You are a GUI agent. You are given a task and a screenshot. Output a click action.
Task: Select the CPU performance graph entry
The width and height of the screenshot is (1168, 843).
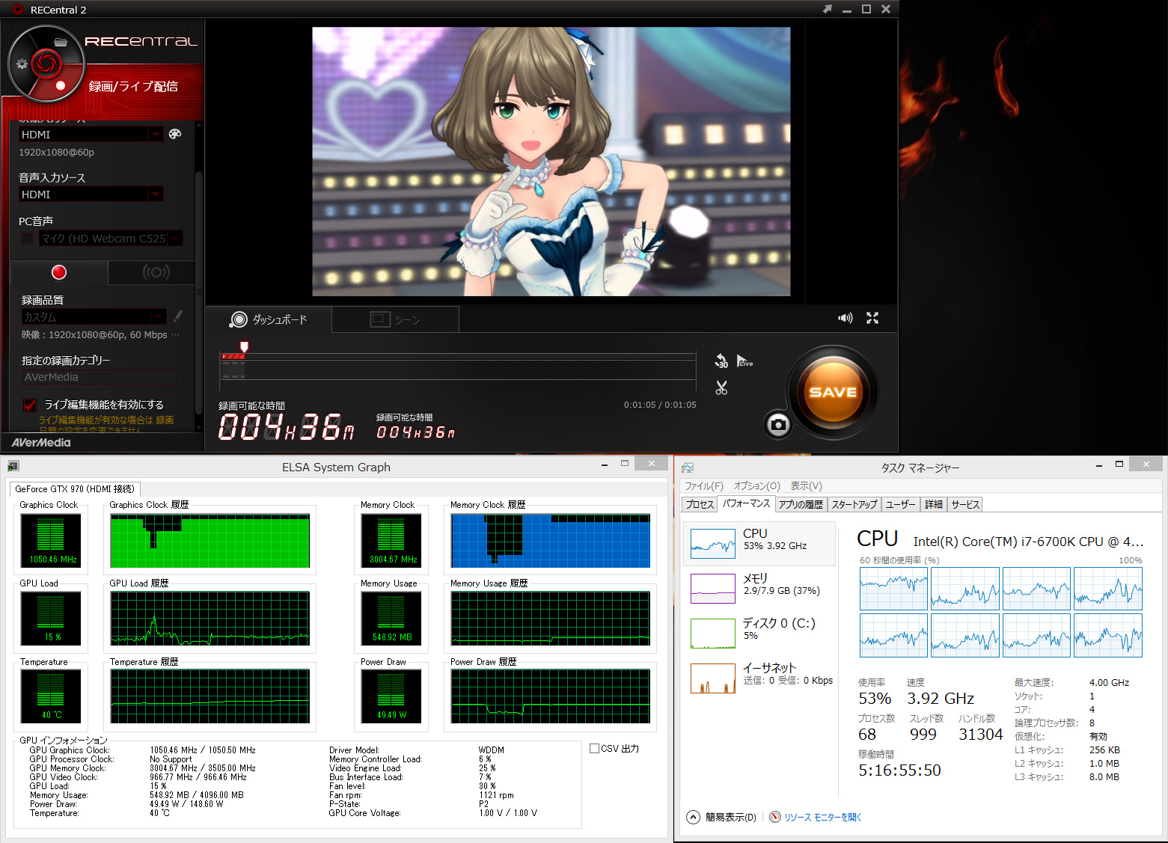pyautogui.click(x=759, y=544)
